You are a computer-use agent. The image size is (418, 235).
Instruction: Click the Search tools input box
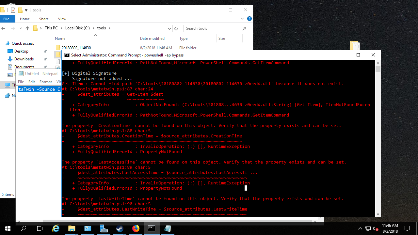(x=213, y=28)
